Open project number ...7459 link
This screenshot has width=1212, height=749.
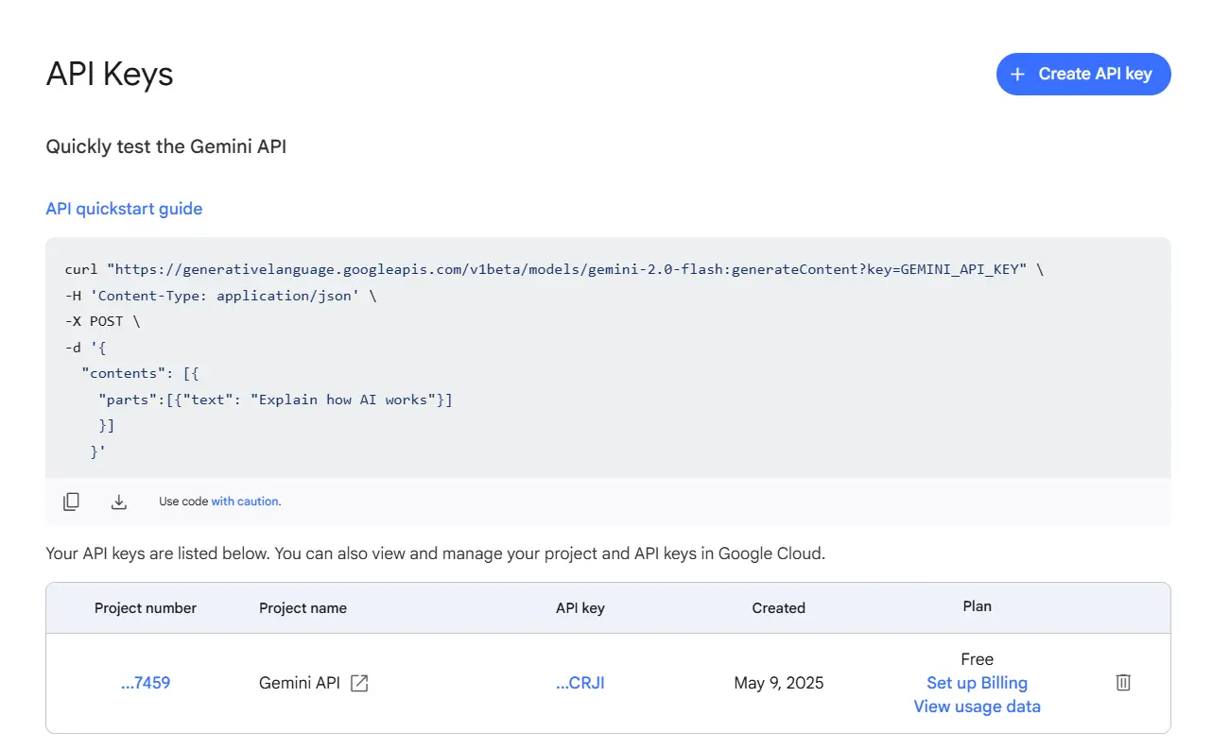click(146, 683)
